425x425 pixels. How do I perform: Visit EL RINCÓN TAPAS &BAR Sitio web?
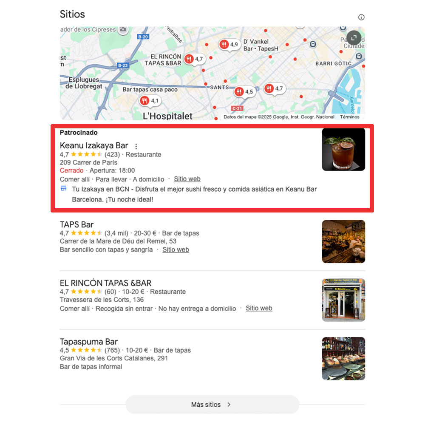click(259, 309)
